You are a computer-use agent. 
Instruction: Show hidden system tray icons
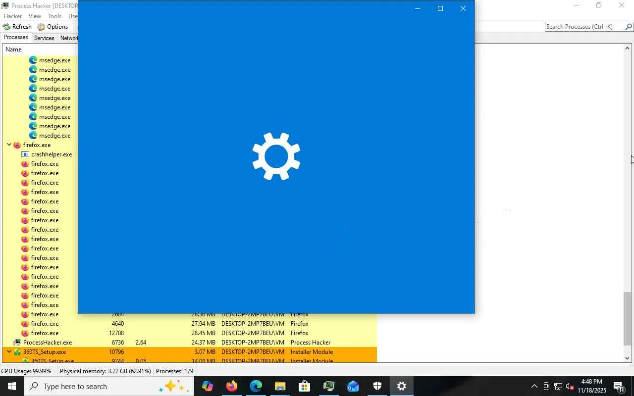[x=534, y=386]
